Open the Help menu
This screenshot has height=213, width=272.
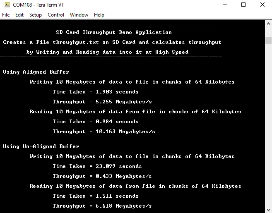[99, 15]
